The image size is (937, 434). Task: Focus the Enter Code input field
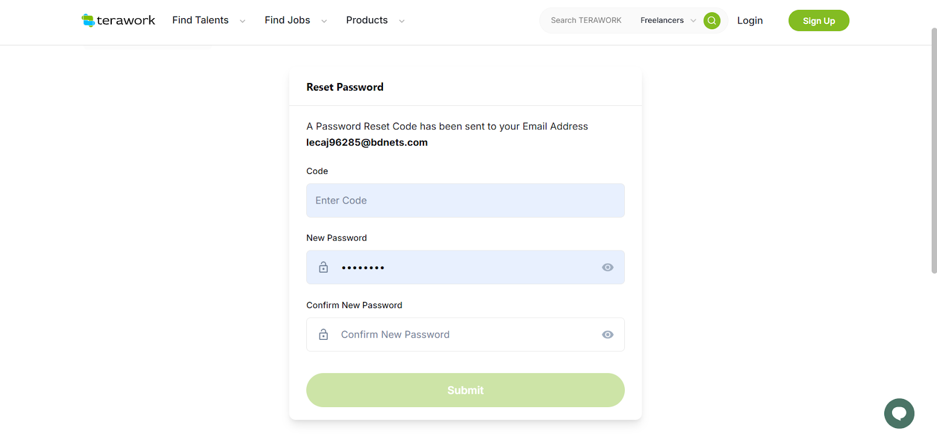(465, 201)
